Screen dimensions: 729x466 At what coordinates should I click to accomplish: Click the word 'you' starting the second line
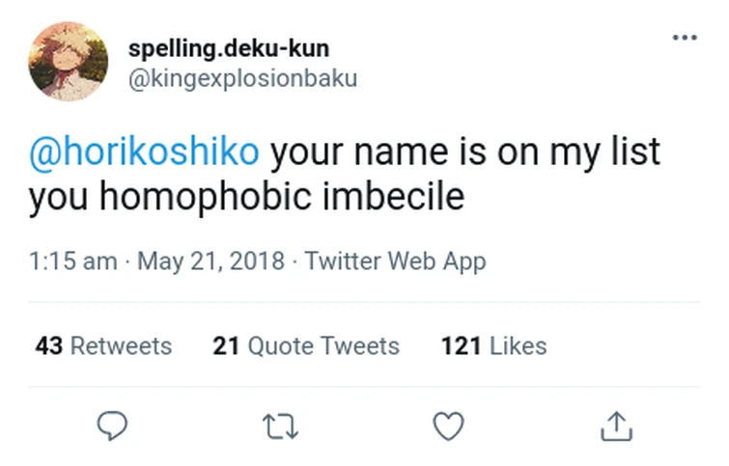click(58, 197)
